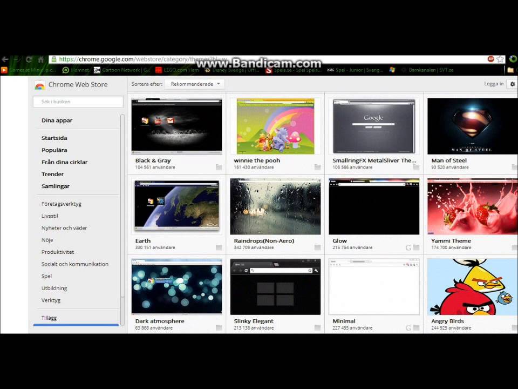
Task: Select the Verktyg category
Action: coord(51,300)
